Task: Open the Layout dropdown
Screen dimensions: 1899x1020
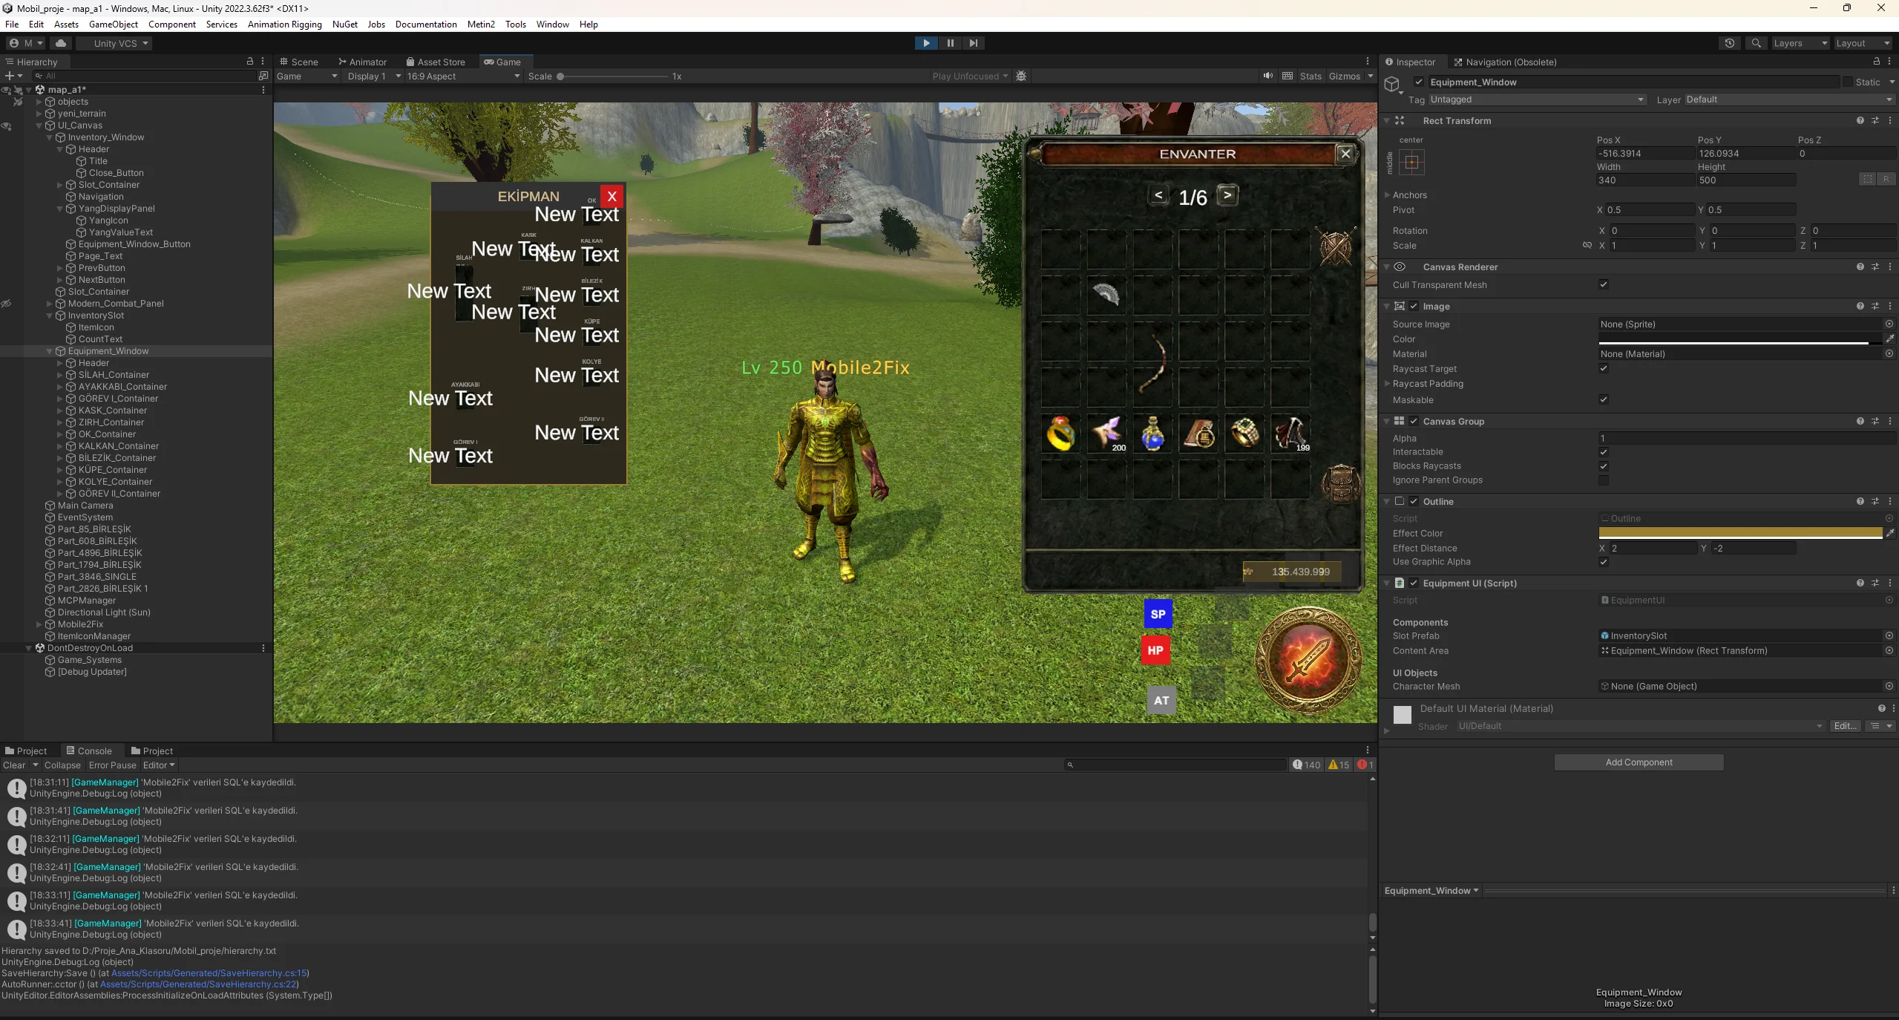Action: [x=1863, y=43]
